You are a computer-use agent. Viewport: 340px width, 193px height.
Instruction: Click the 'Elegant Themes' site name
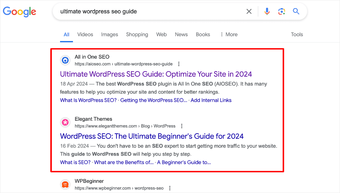click(x=93, y=119)
